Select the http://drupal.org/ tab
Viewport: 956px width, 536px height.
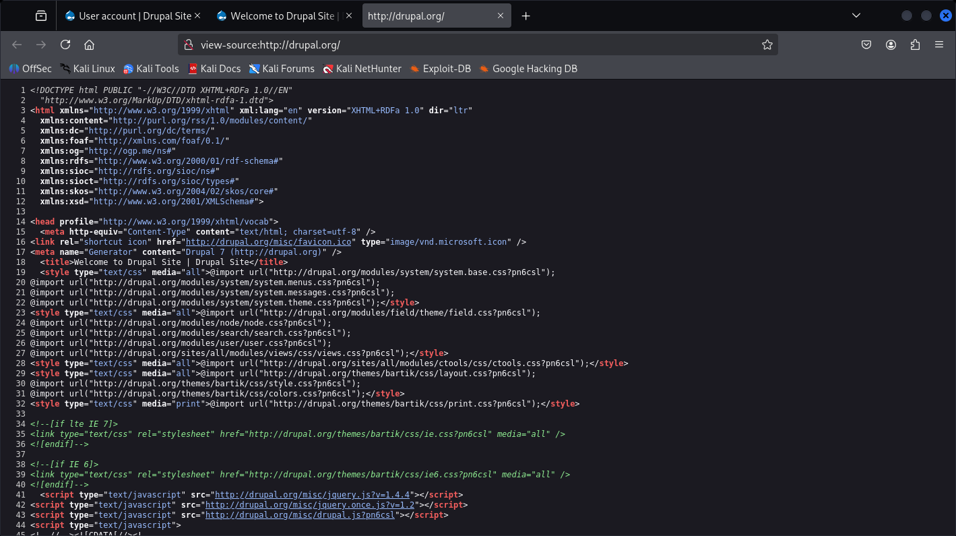pyautogui.click(x=437, y=16)
